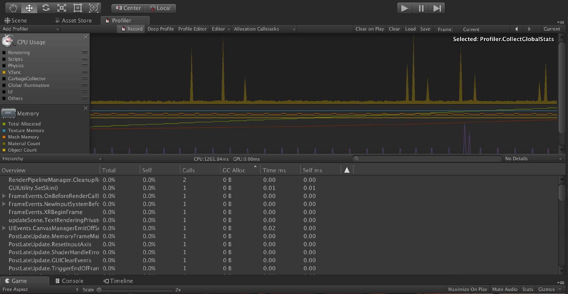
Task: Toggle Total Allocated memory line
Action: click(4, 124)
